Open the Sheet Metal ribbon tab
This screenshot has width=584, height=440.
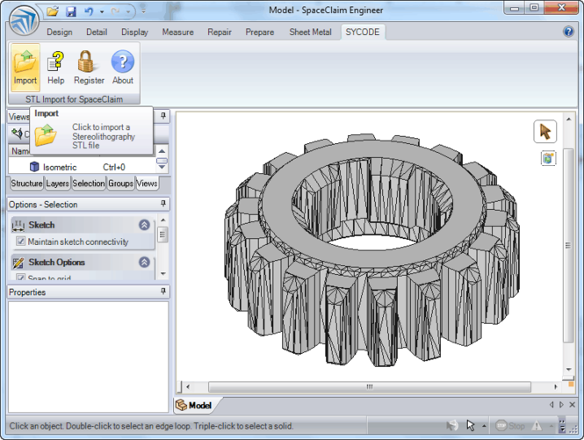coord(310,32)
